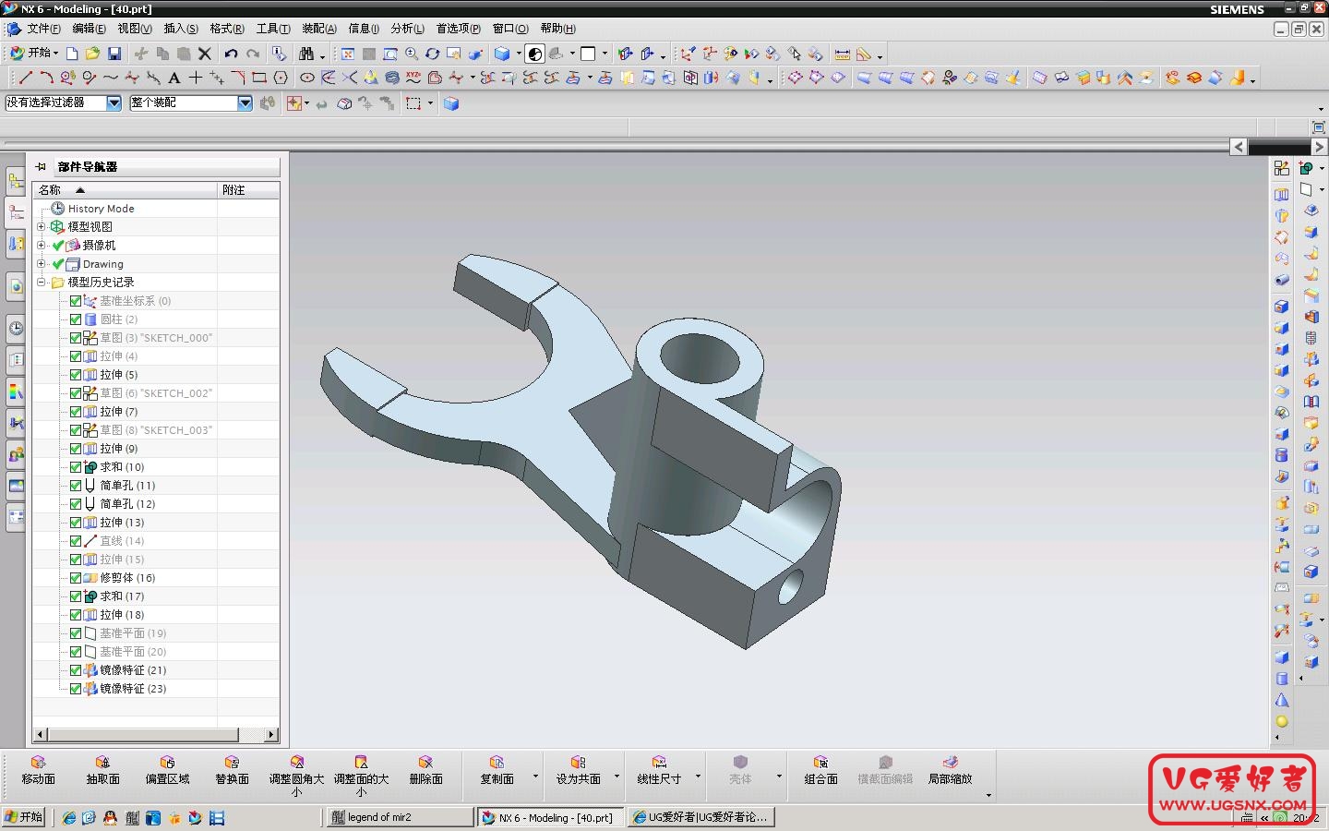Select the Zoom magnifier tool
Image resolution: width=1329 pixels, height=831 pixels.
tap(412, 54)
